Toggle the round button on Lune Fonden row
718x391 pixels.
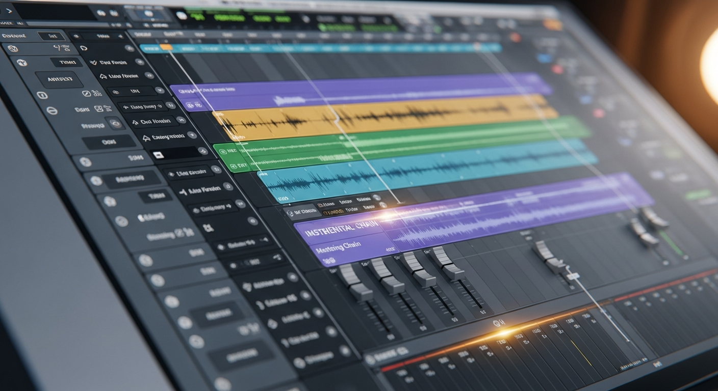149,75
